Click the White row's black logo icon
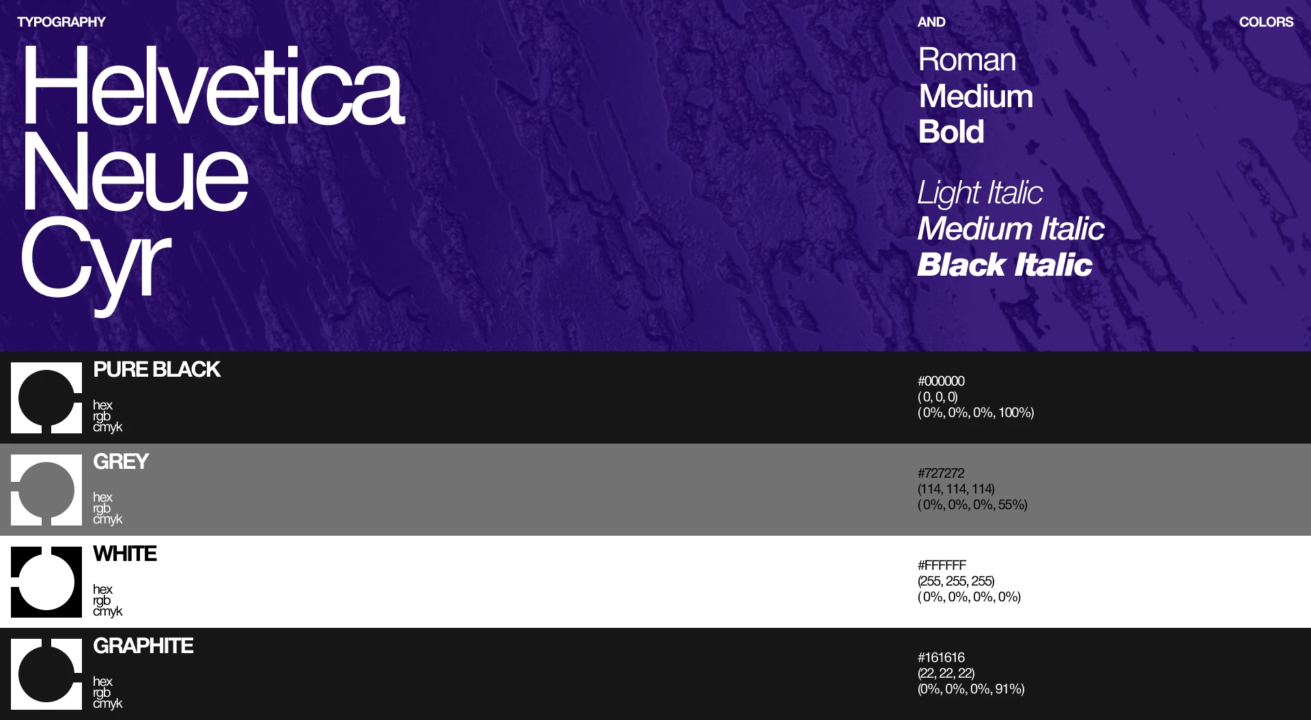The image size is (1311, 720). click(x=46, y=582)
